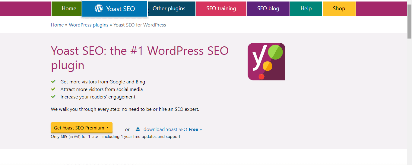The width and height of the screenshot is (412, 165).
Task: Click the Get Yoast SEO Premium button
Action: point(81,128)
